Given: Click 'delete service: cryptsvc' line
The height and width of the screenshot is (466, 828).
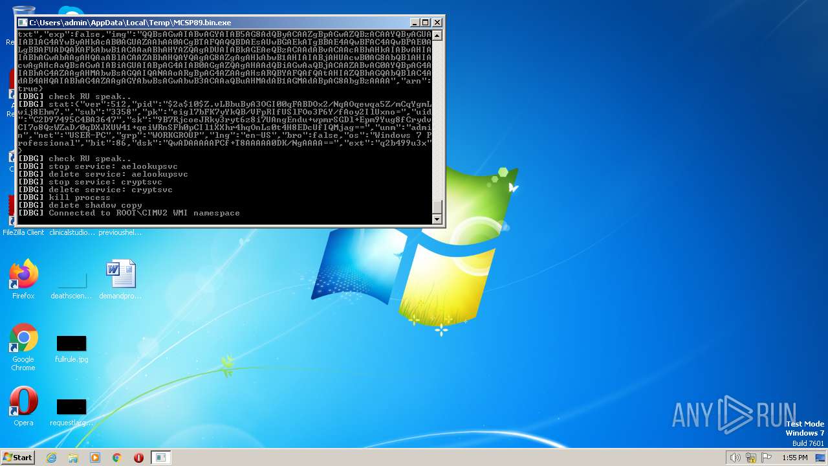Looking at the screenshot, I should pyautogui.click(x=96, y=190).
